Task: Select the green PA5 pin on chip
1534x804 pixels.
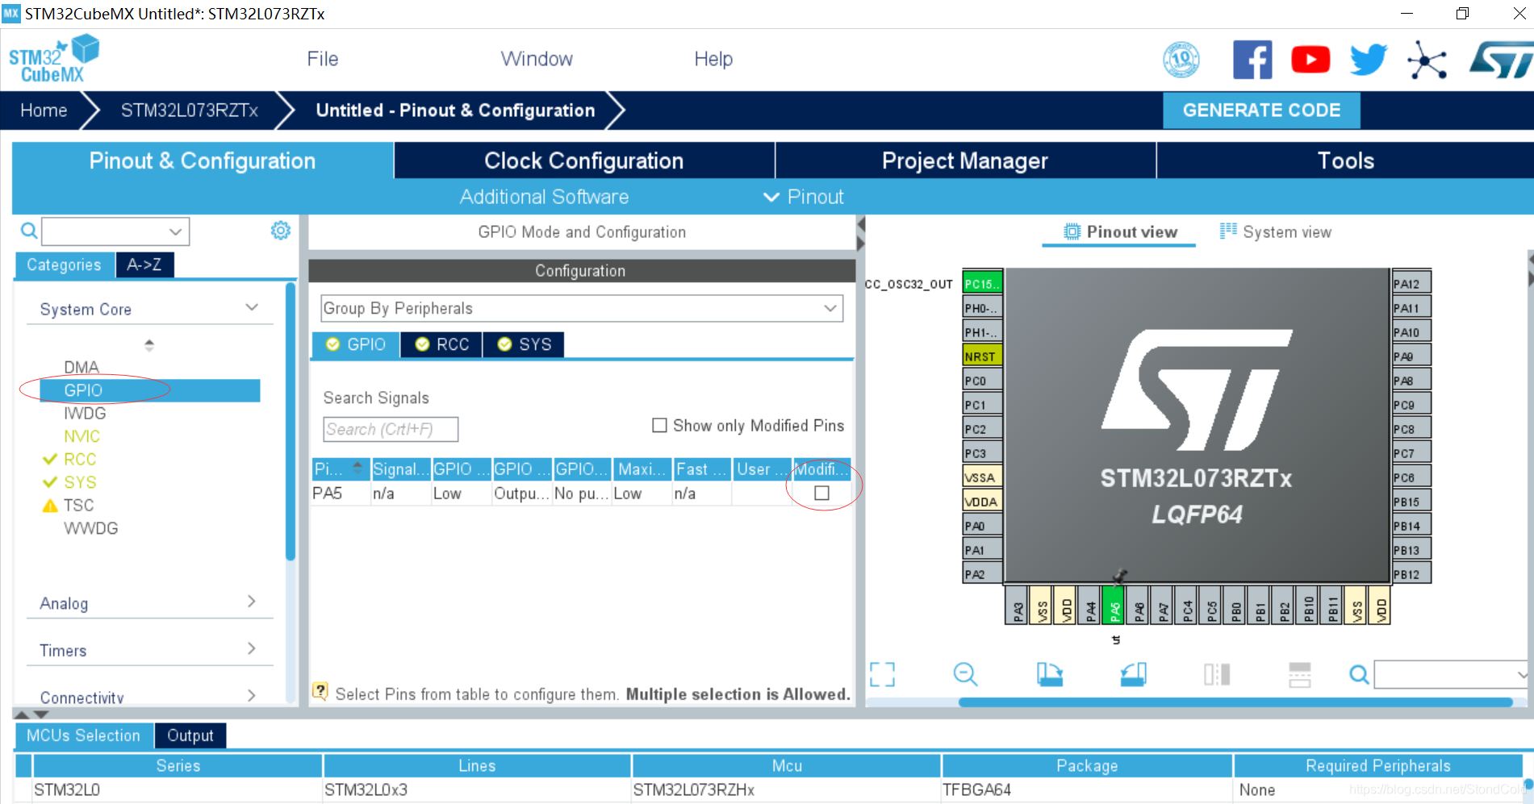Action: click(1114, 605)
